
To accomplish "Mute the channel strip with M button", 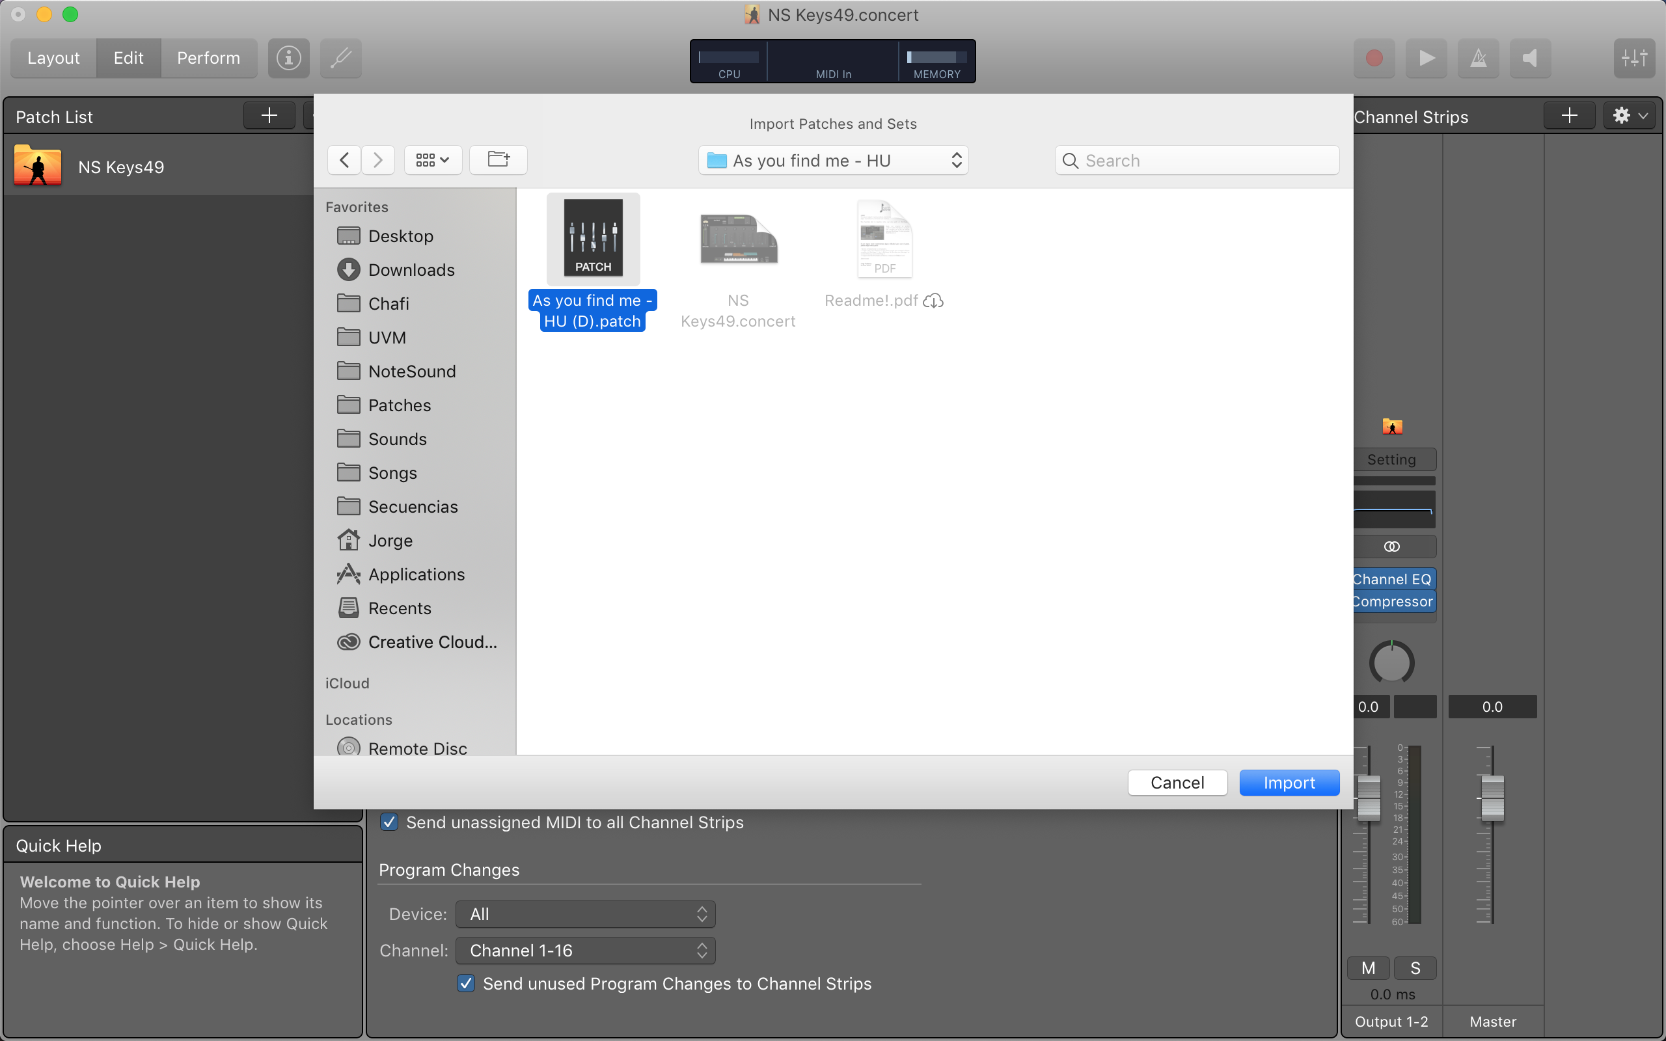I will pos(1368,968).
